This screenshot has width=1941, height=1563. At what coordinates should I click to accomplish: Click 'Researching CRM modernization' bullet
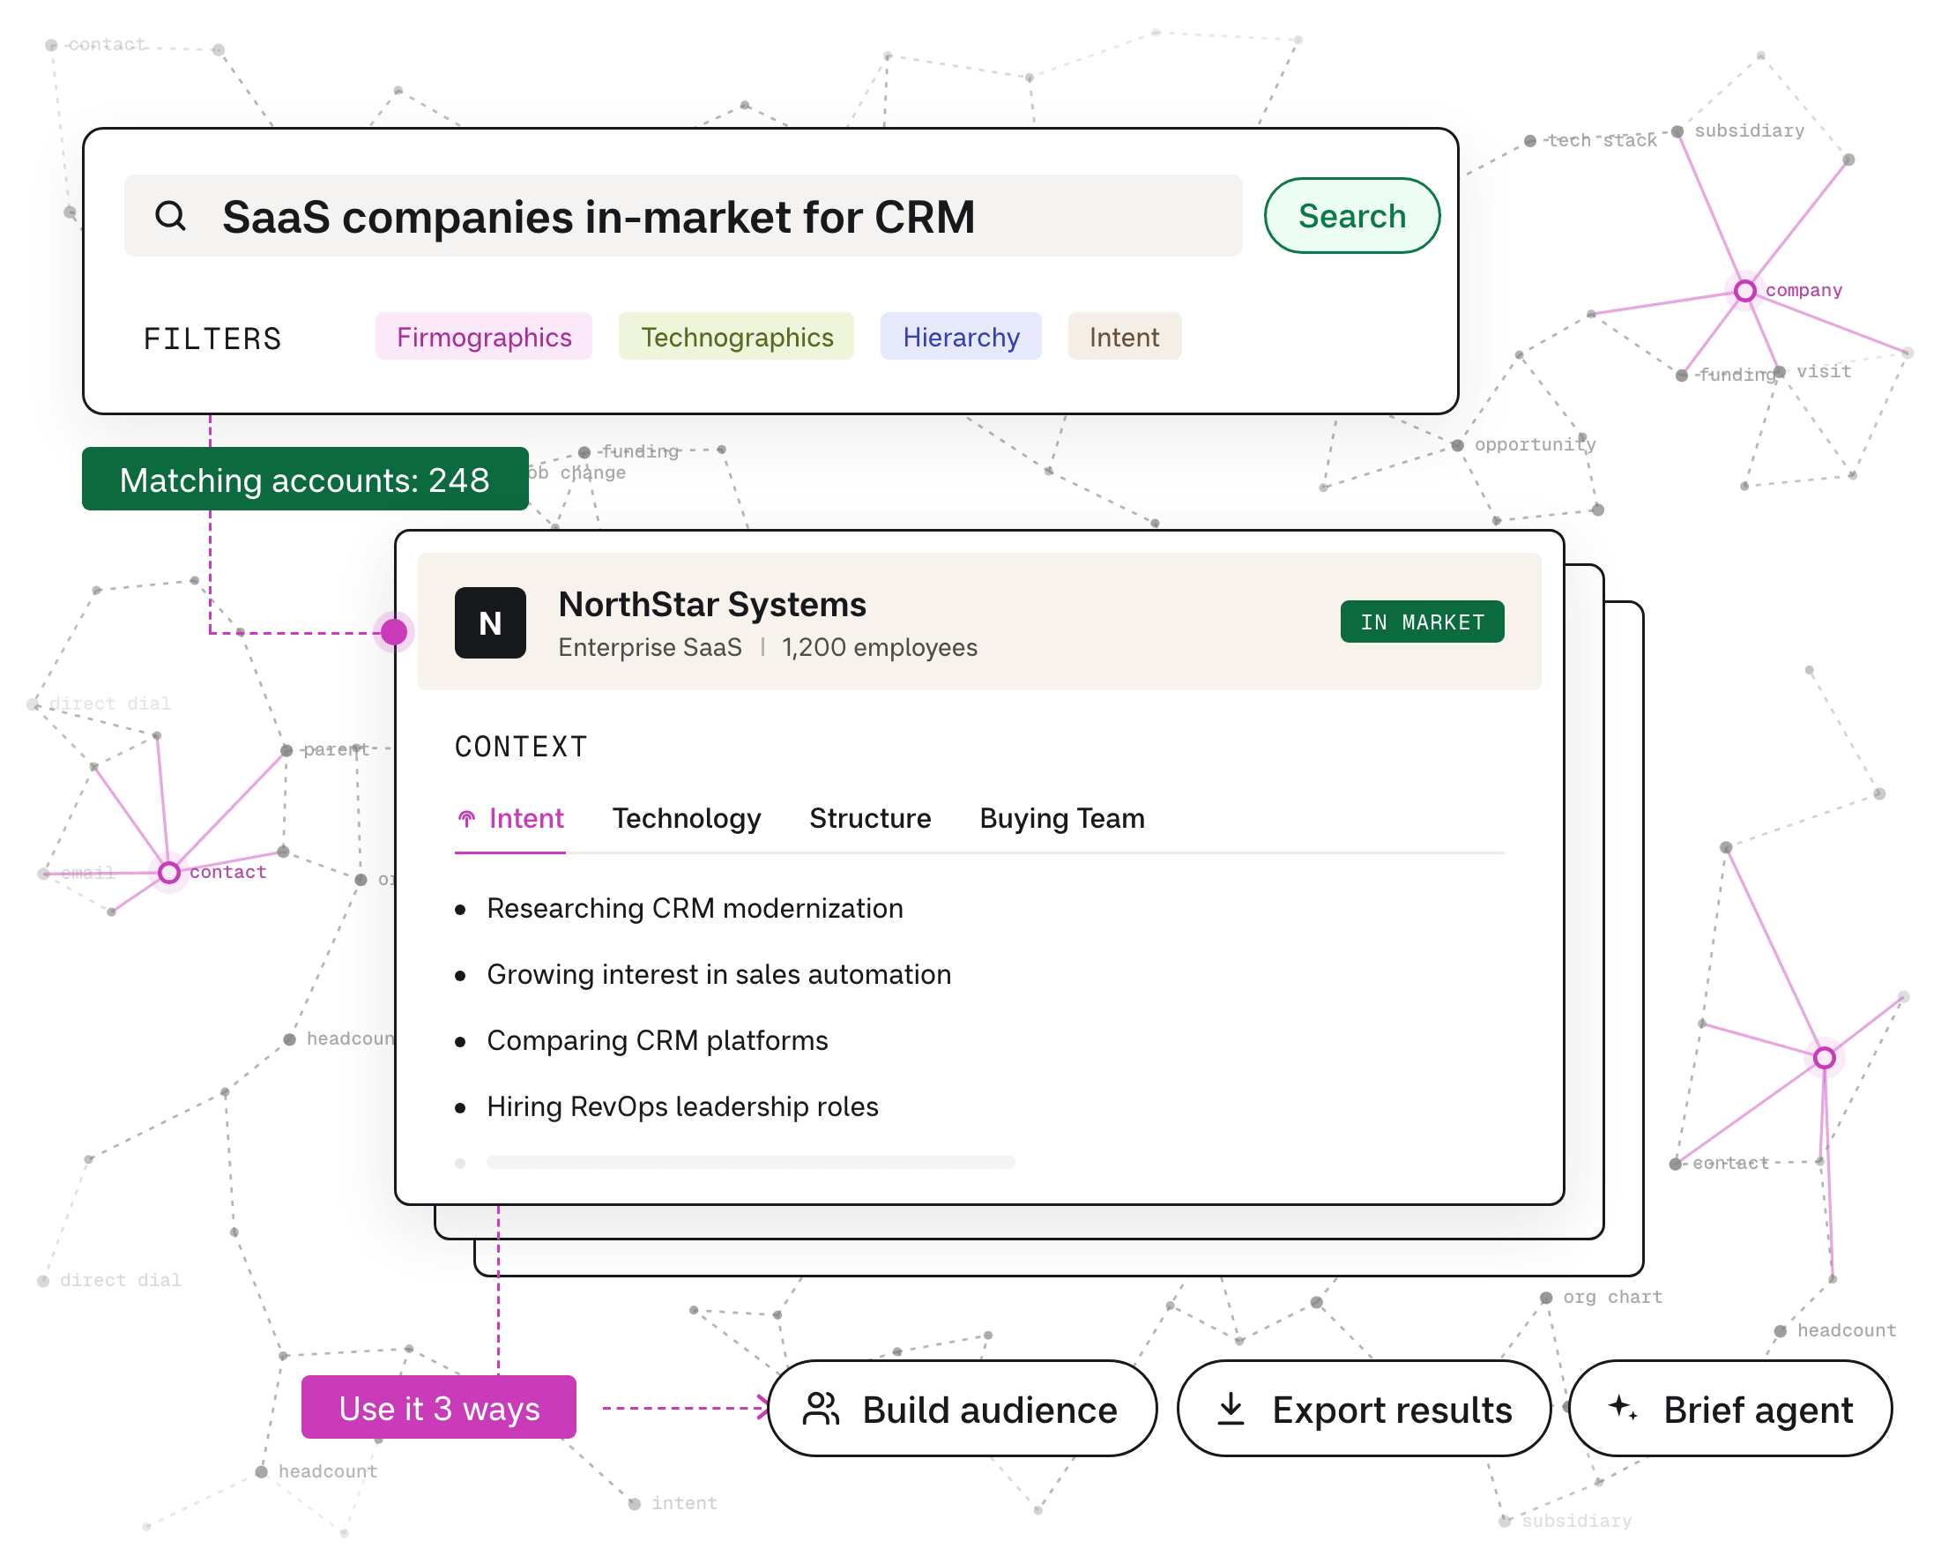tap(695, 909)
